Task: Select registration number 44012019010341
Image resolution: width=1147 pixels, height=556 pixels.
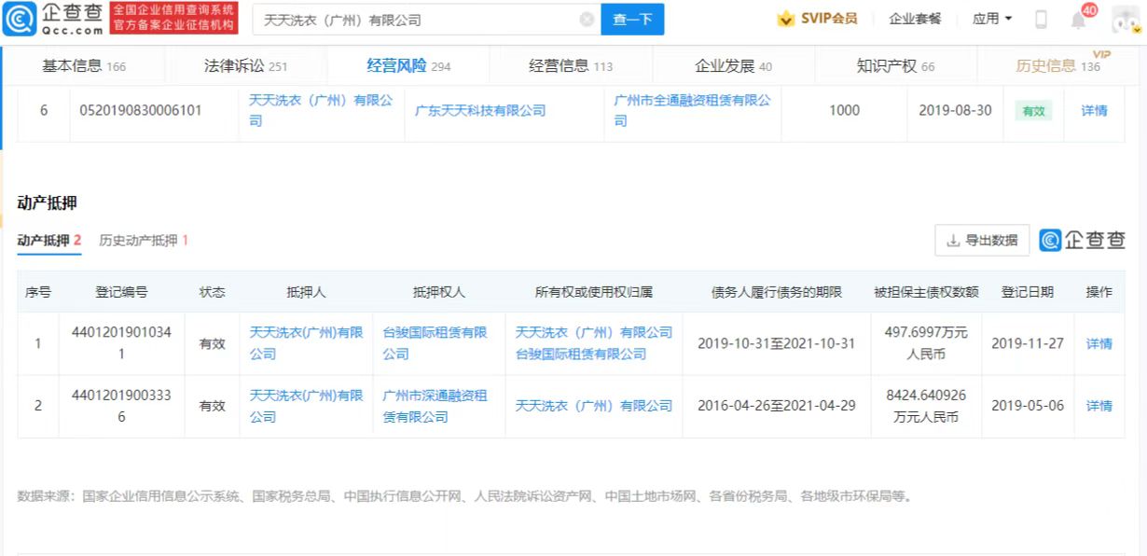Action: (121, 343)
